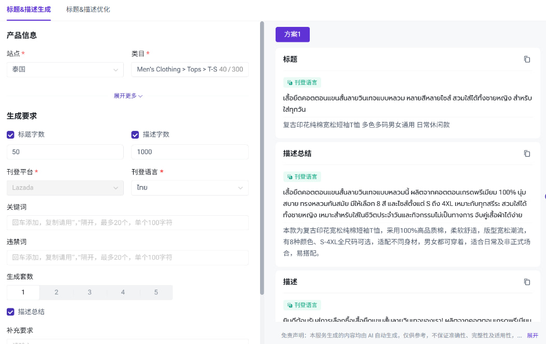546x344 pixels.
Task: Toggle the 标题字数 checkbox
Action: tap(10, 134)
